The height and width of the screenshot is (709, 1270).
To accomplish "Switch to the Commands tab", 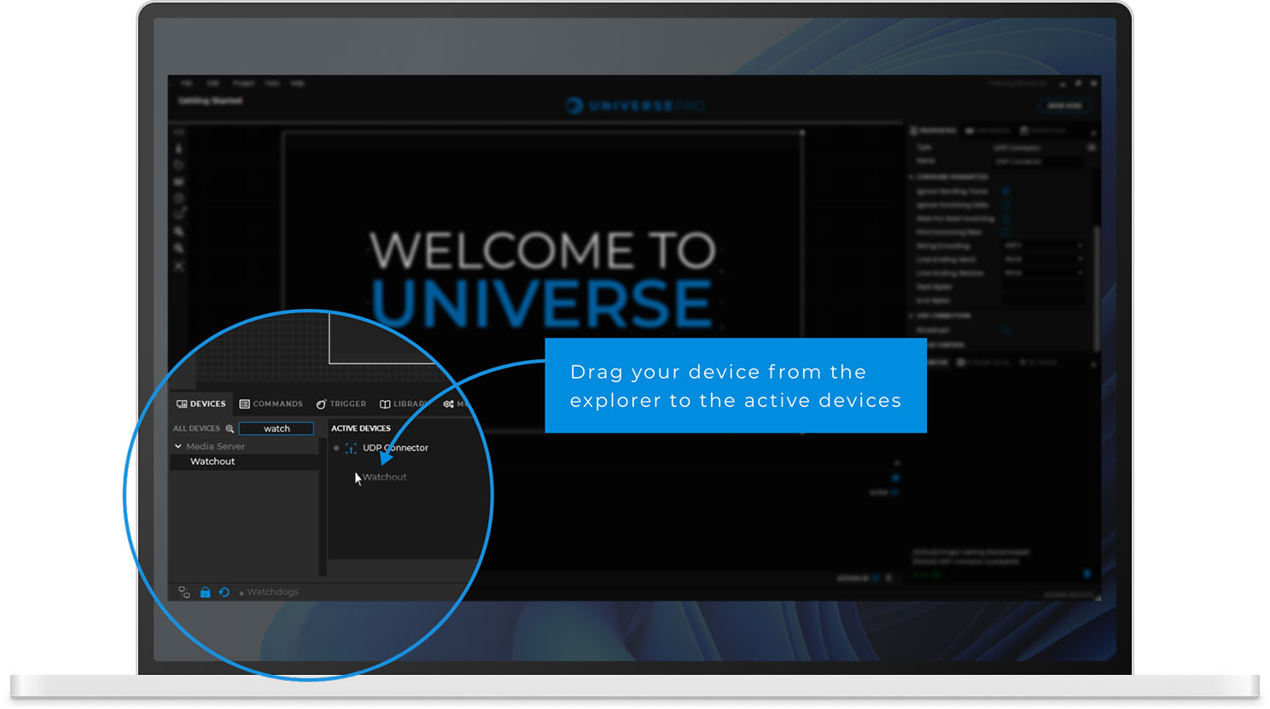I will click(x=271, y=404).
